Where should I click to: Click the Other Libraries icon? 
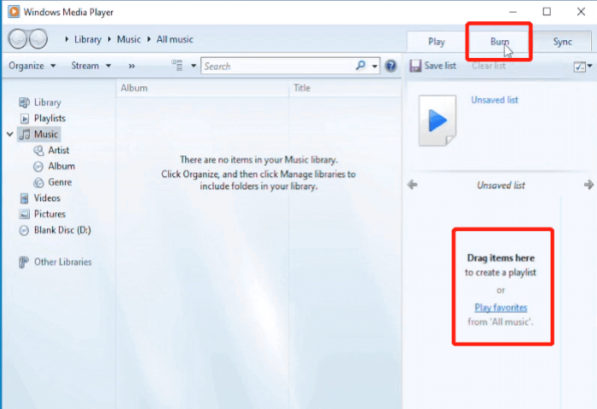point(24,262)
